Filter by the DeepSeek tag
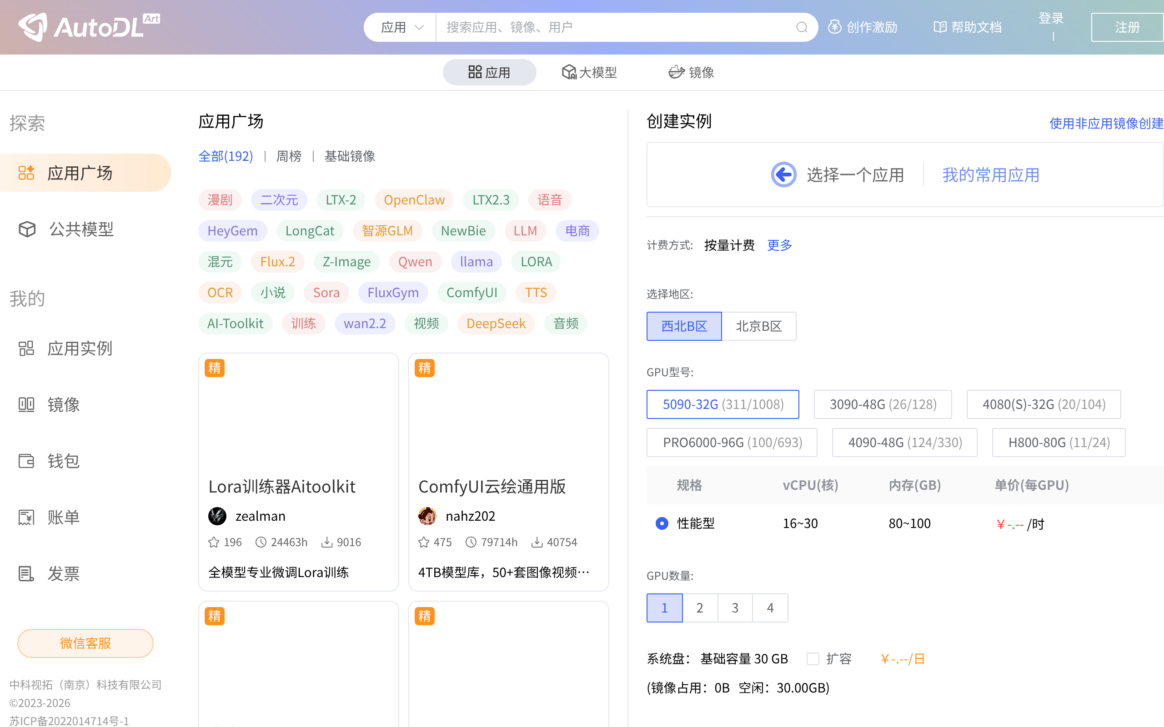 click(x=496, y=323)
